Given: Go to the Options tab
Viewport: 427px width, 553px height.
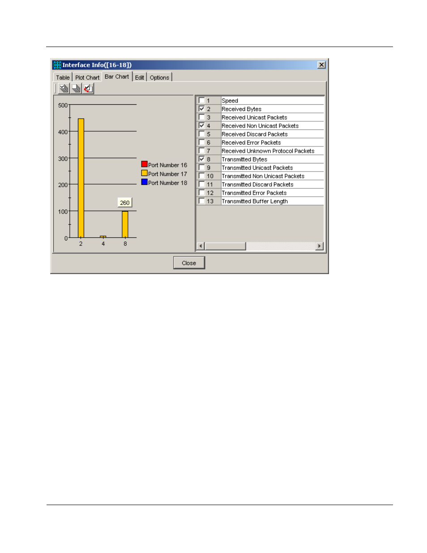Looking at the screenshot, I should (x=159, y=77).
